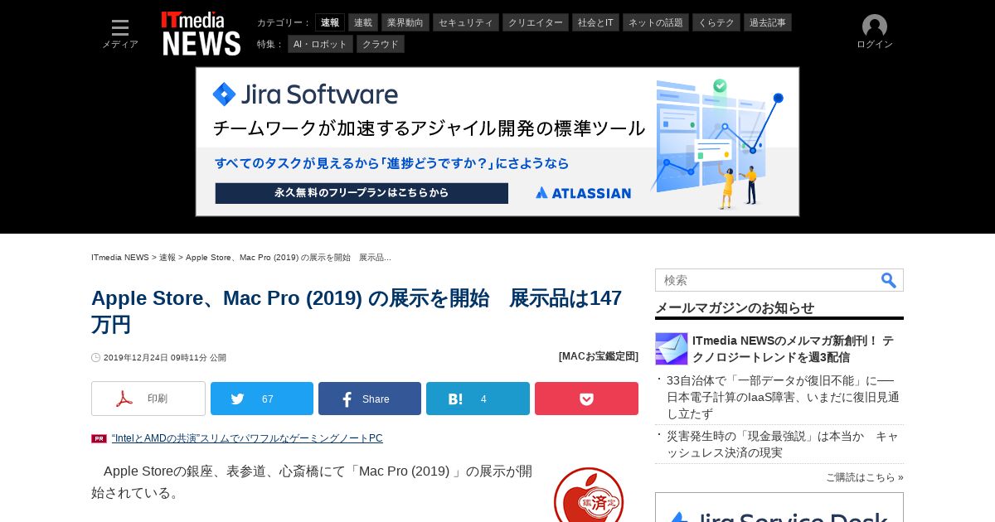
Task: Click ITmedia NEWS breadcrumb link
Action: (120, 258)
